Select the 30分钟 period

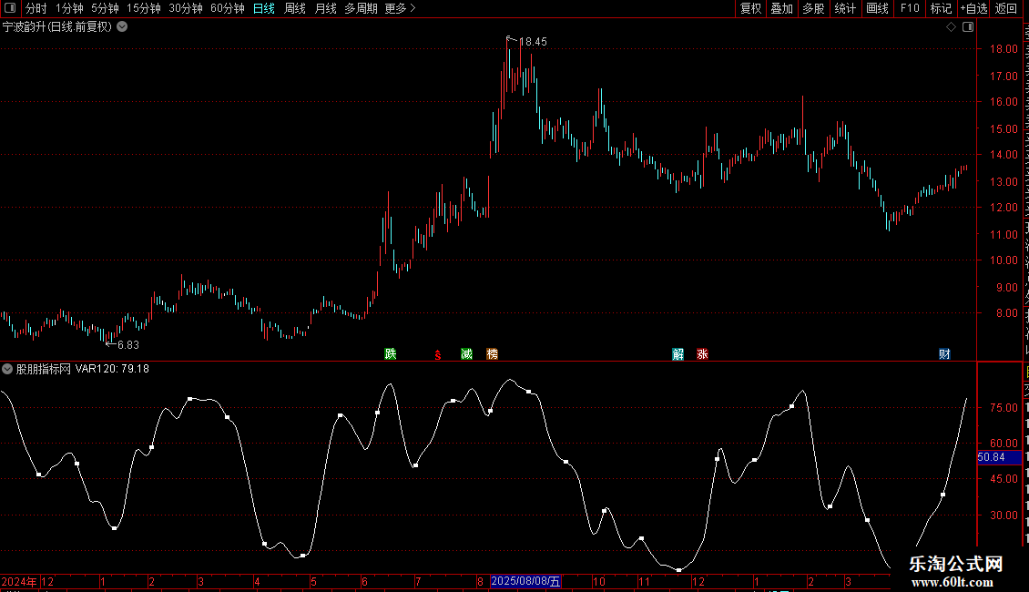tap(186, 8)
